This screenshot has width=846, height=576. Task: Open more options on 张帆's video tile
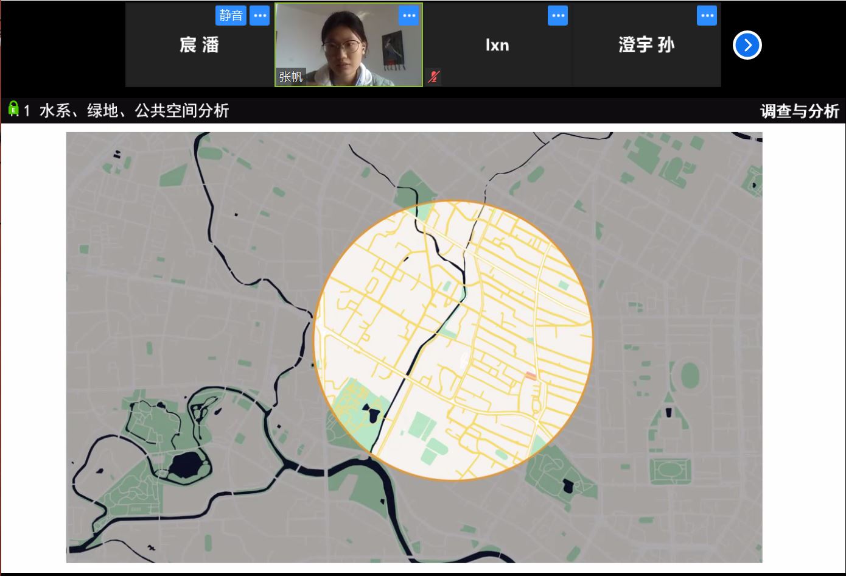point(409,16)
